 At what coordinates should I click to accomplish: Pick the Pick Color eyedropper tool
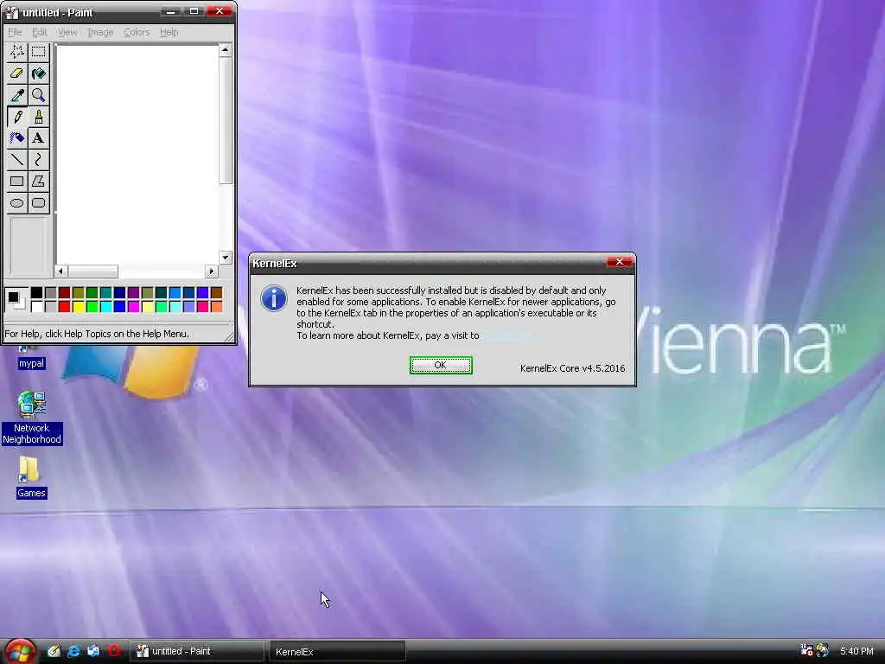(x=17, y=95)
